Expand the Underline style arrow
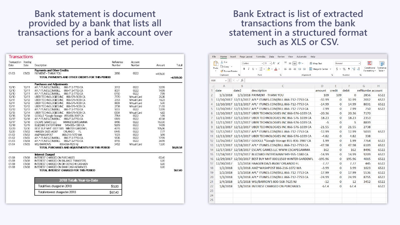 (257, 69)
